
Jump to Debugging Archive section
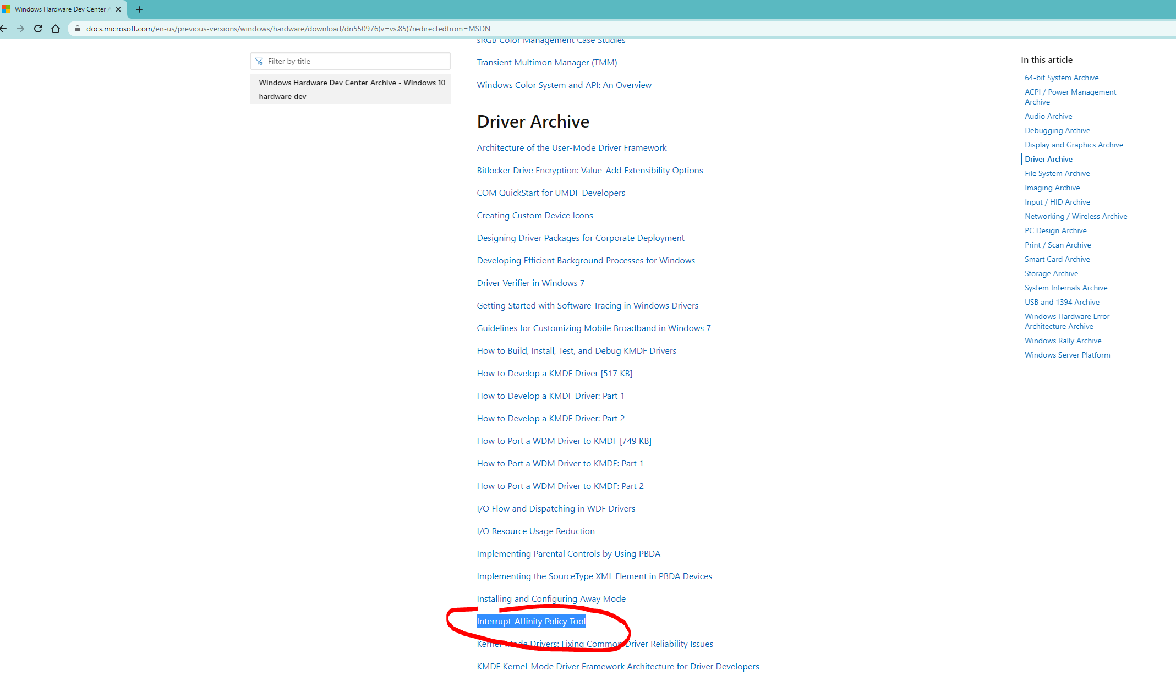1057,131
